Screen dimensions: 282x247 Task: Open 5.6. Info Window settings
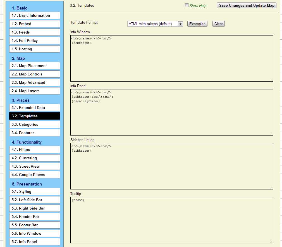(35, 233)
